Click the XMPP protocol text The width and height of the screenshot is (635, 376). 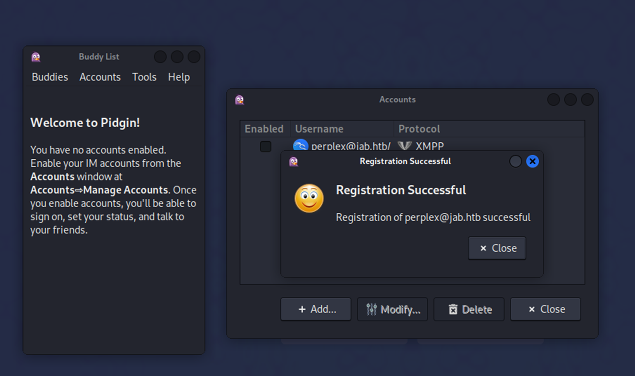(430, 146)
